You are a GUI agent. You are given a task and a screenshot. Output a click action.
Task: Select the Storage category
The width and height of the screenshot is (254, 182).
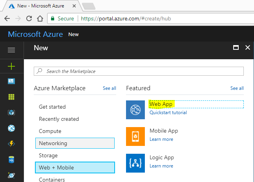pos(48,155)
